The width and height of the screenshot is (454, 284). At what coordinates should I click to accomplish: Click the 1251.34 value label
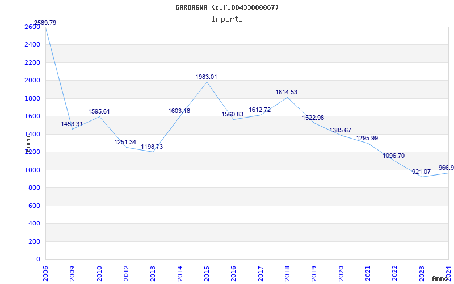125,143
